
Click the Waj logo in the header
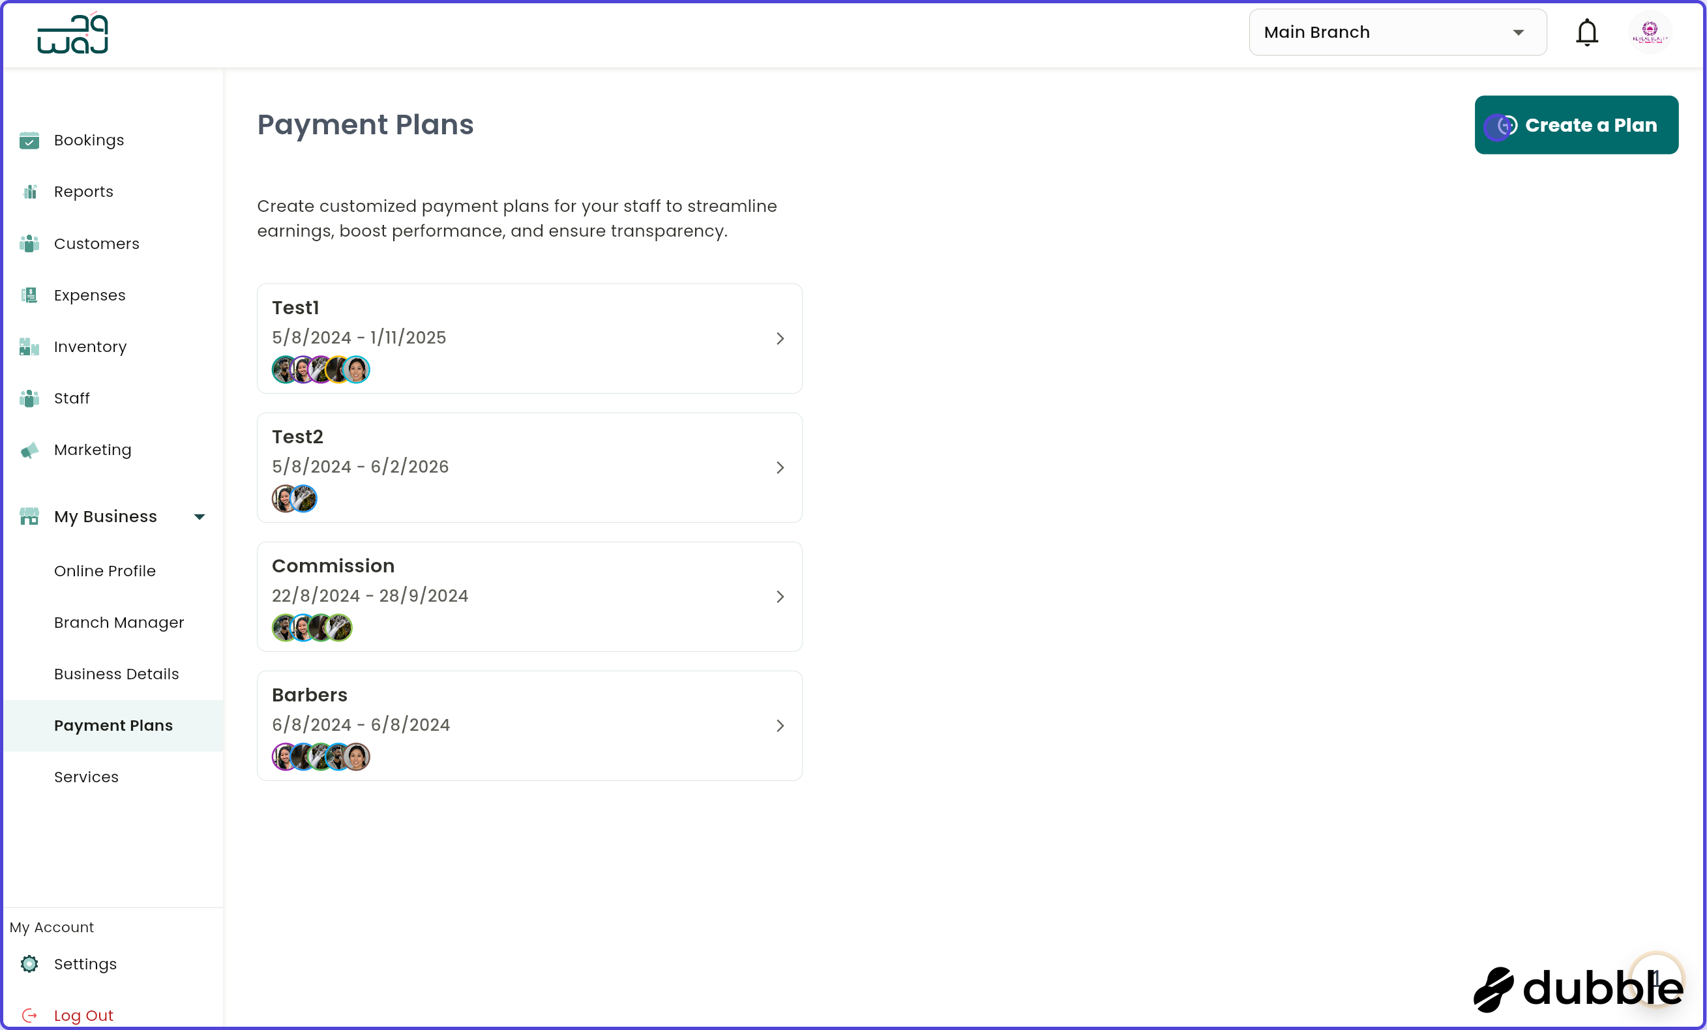tap(71, 33)
